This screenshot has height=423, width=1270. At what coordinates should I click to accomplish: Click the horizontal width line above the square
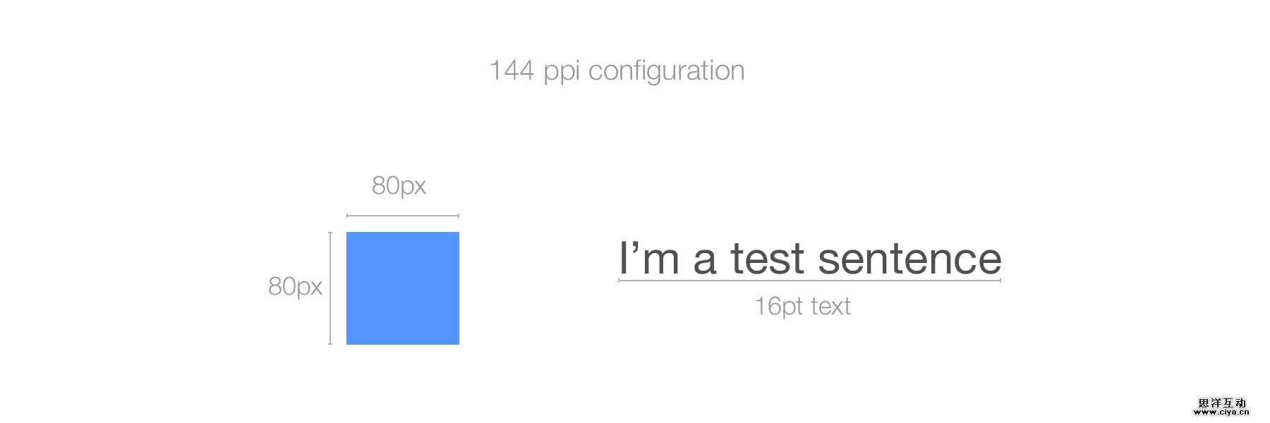(403, 216)
